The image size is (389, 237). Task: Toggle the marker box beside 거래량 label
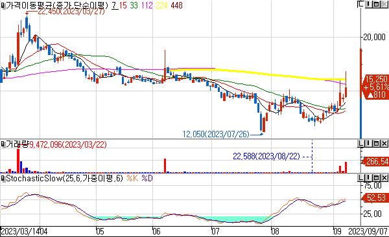[3, 144]
